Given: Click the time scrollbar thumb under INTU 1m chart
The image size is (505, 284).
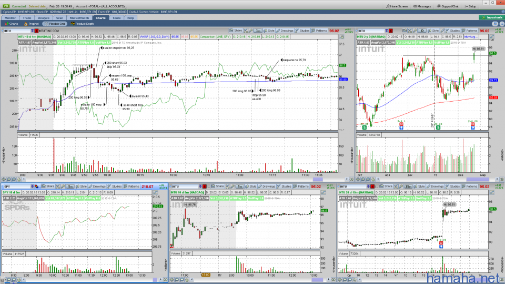Looking at the screenshot, I should pyautogui.click(x=318, y=179).
